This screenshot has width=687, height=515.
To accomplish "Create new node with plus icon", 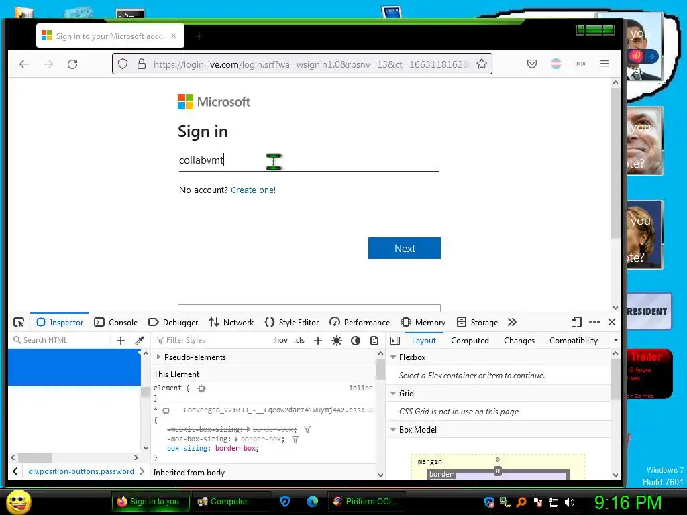I will [121, 340].
